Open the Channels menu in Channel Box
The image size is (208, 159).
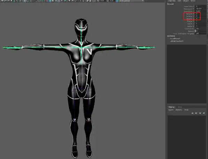coord(171,1)
